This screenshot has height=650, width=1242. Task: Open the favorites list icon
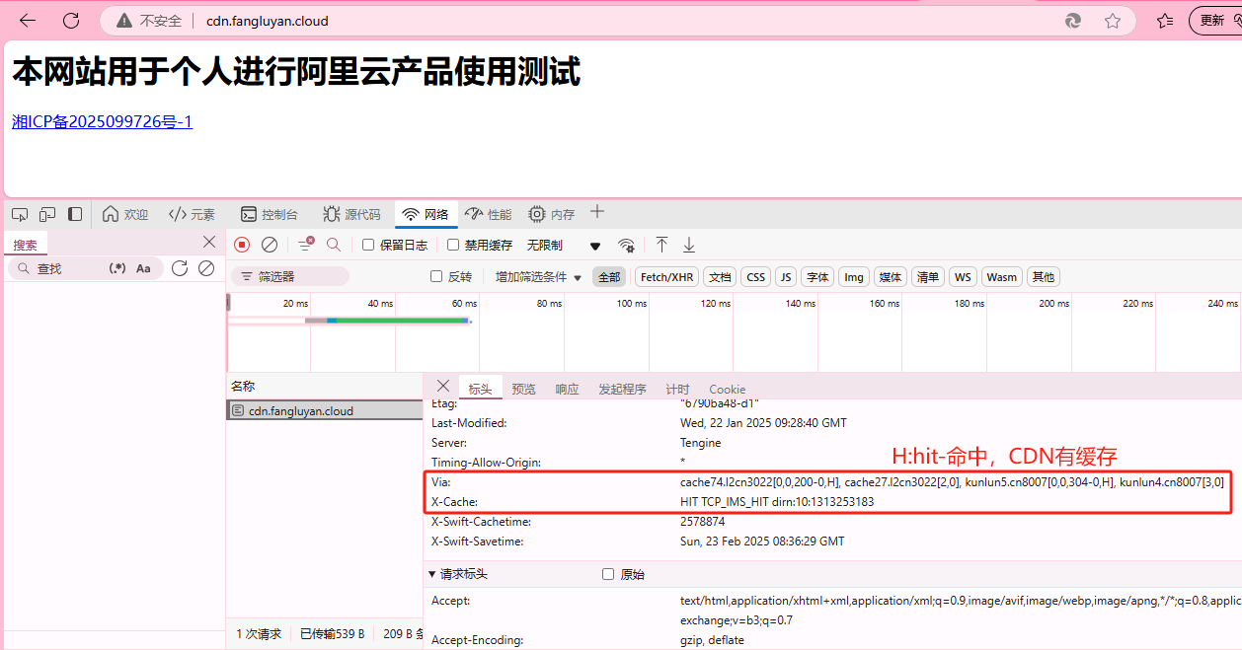pos(1165,21)
